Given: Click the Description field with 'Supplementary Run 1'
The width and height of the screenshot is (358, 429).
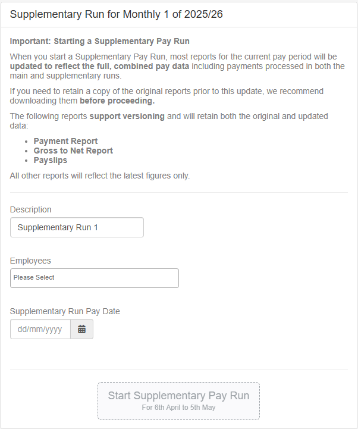Looking at the screenshot, I should 77,227.
